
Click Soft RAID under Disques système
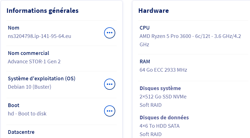[x=150, y=105]
